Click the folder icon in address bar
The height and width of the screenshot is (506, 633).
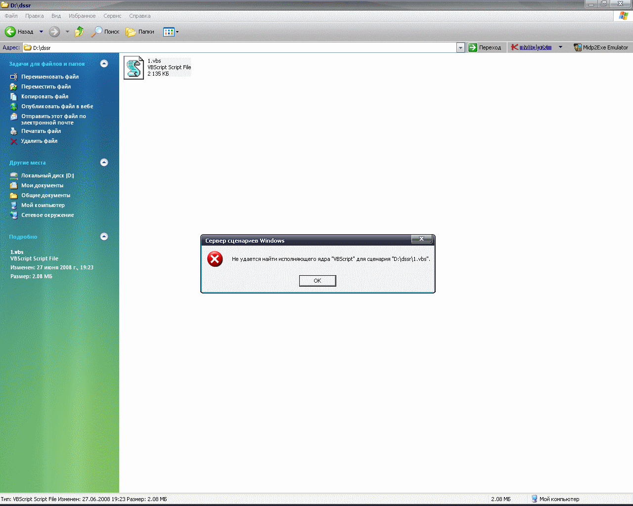28,47
